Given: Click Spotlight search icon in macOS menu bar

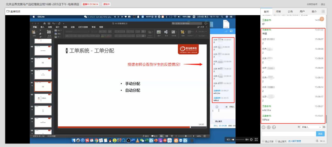Looking at the screenshot, I should (222, 16).
